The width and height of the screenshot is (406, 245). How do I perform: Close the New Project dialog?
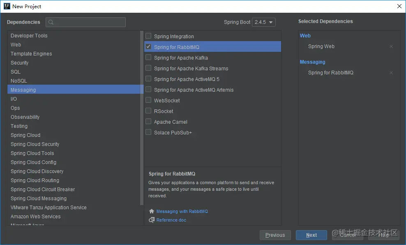(x=399, y=6)
